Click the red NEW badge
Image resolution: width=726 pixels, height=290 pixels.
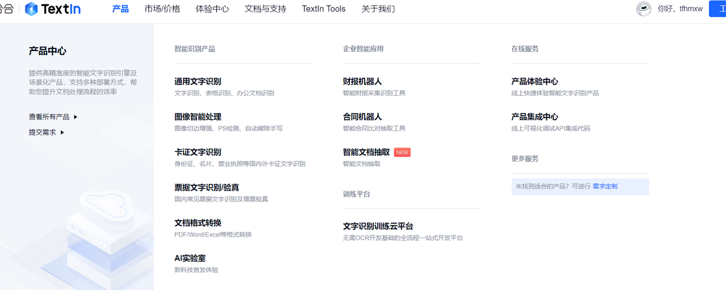tap(402, 152)
